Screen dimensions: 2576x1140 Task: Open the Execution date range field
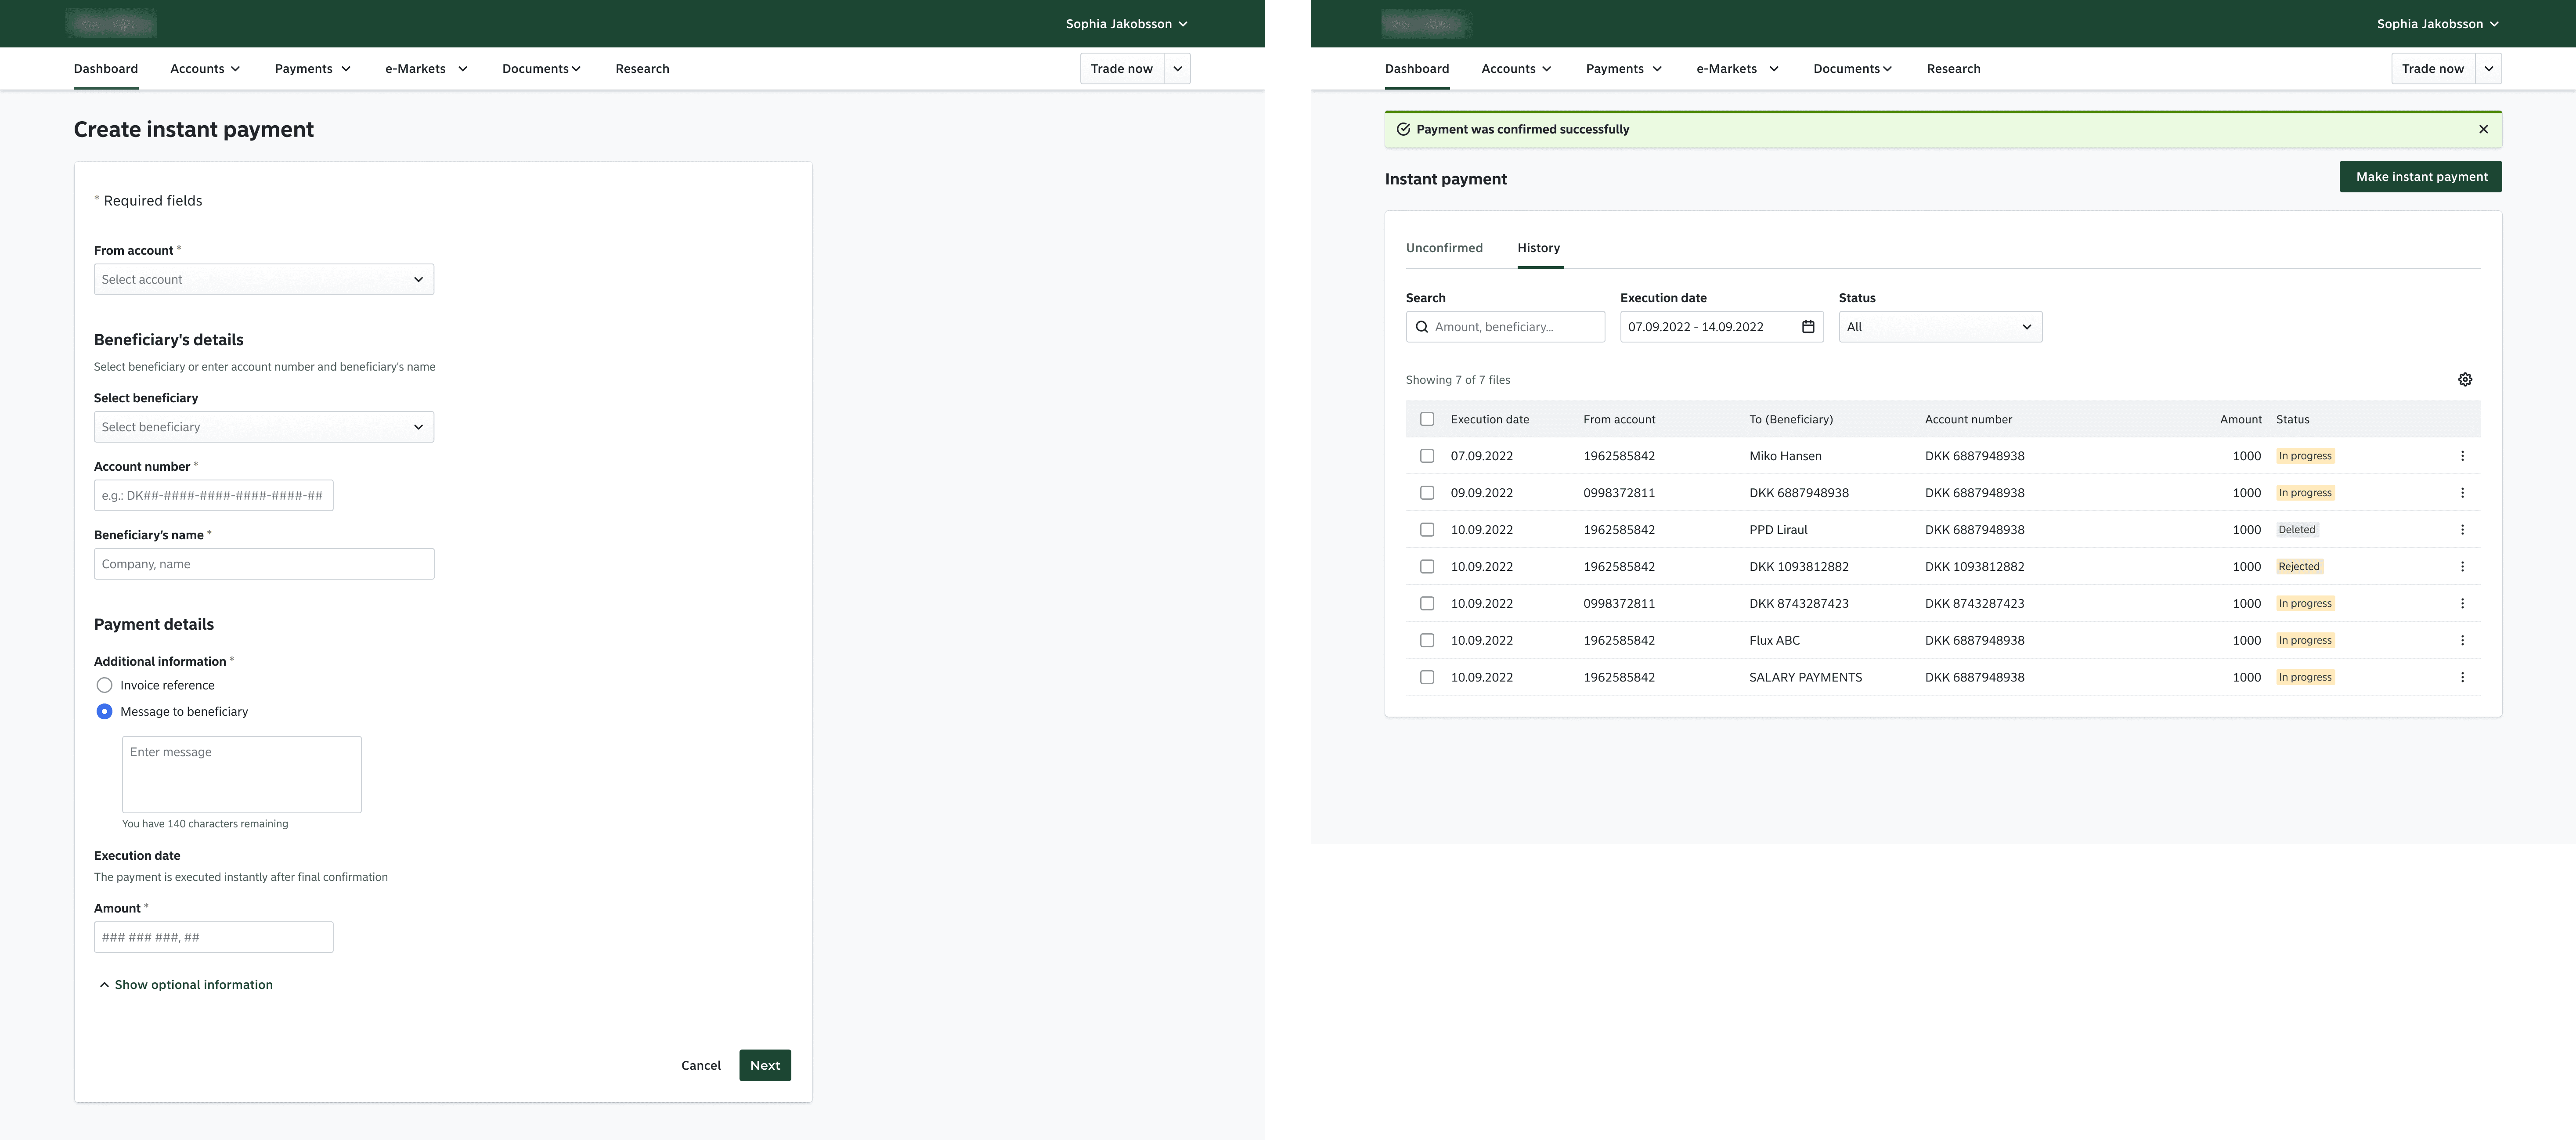[1722, 327]
